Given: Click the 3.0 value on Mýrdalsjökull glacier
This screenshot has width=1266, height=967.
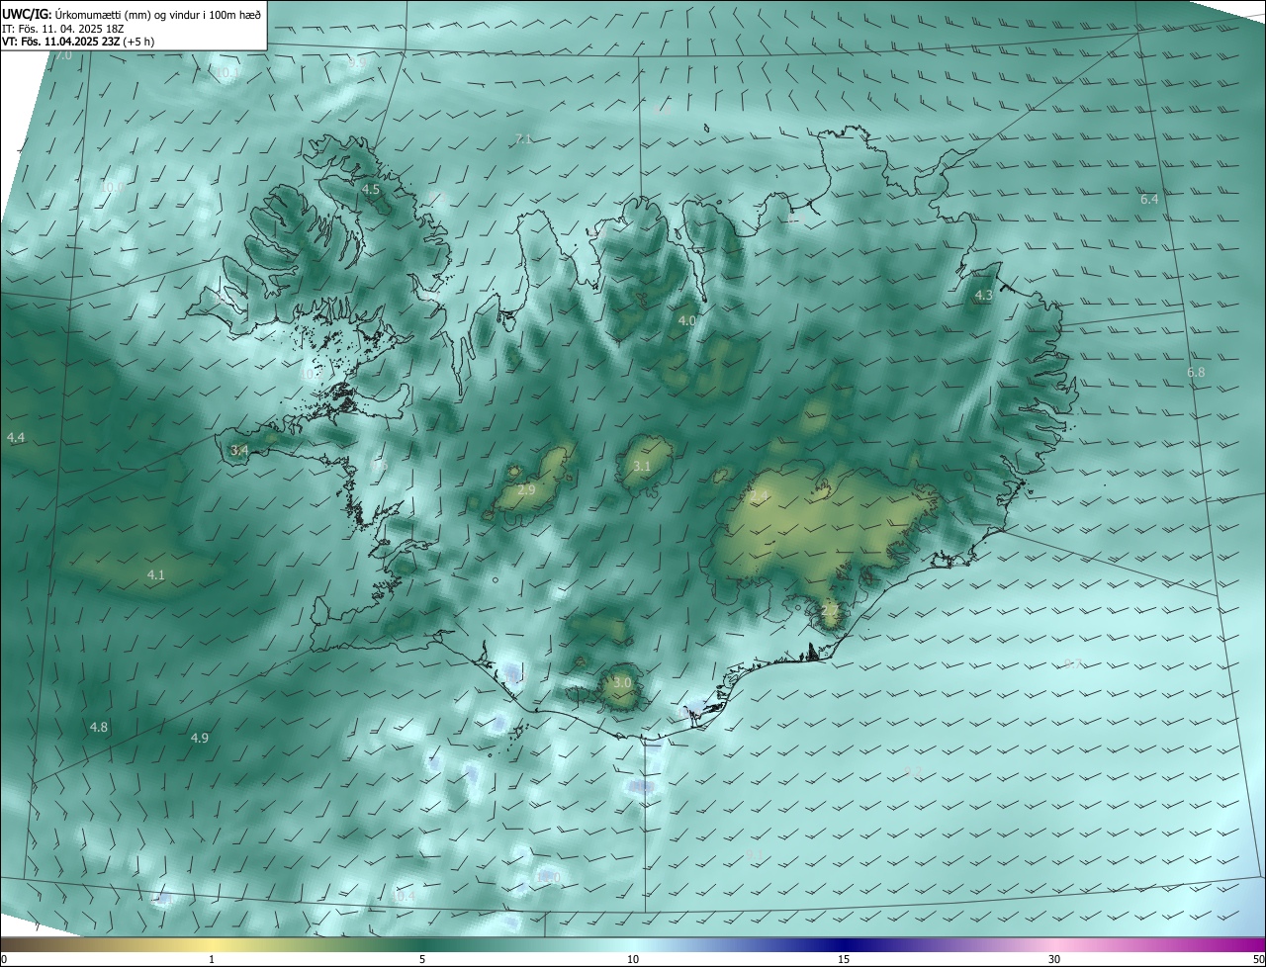Looking at the screenshot, I should pos(622,682).
